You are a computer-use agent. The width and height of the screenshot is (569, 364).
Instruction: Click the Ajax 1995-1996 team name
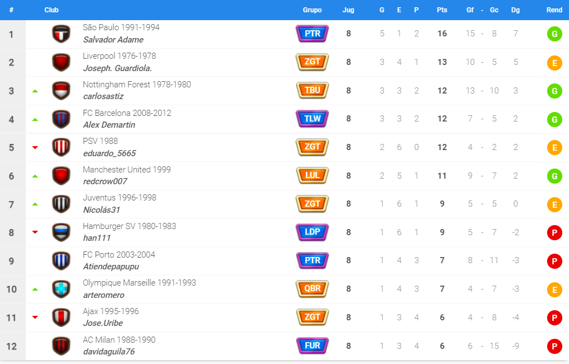click(111, 311)
